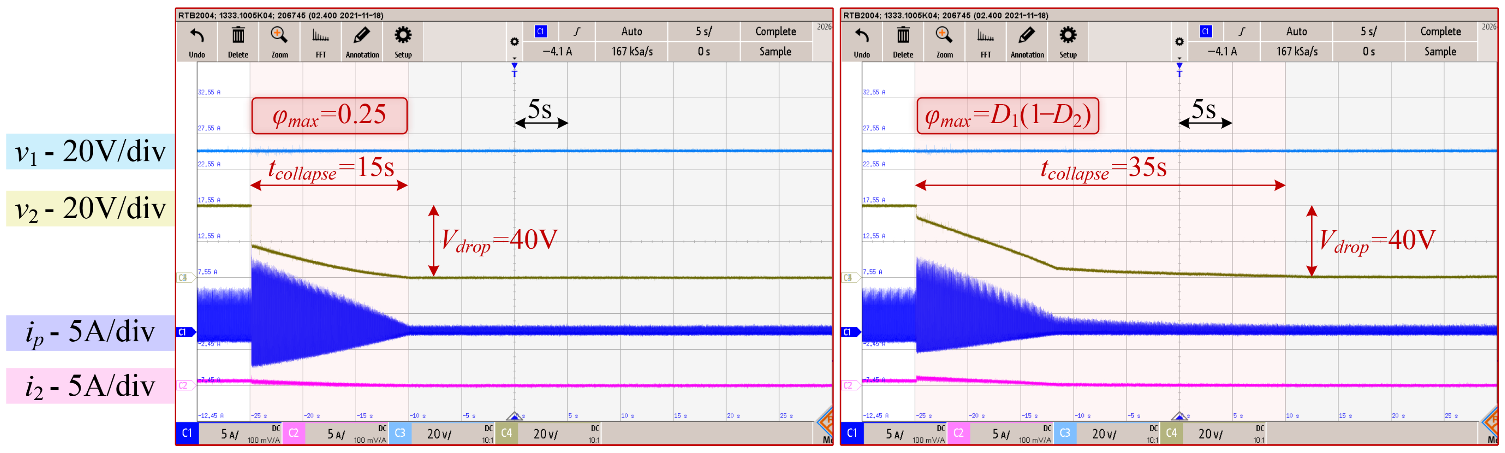
Task: Toggle channel C1 button in left scope
Action: 187,433
